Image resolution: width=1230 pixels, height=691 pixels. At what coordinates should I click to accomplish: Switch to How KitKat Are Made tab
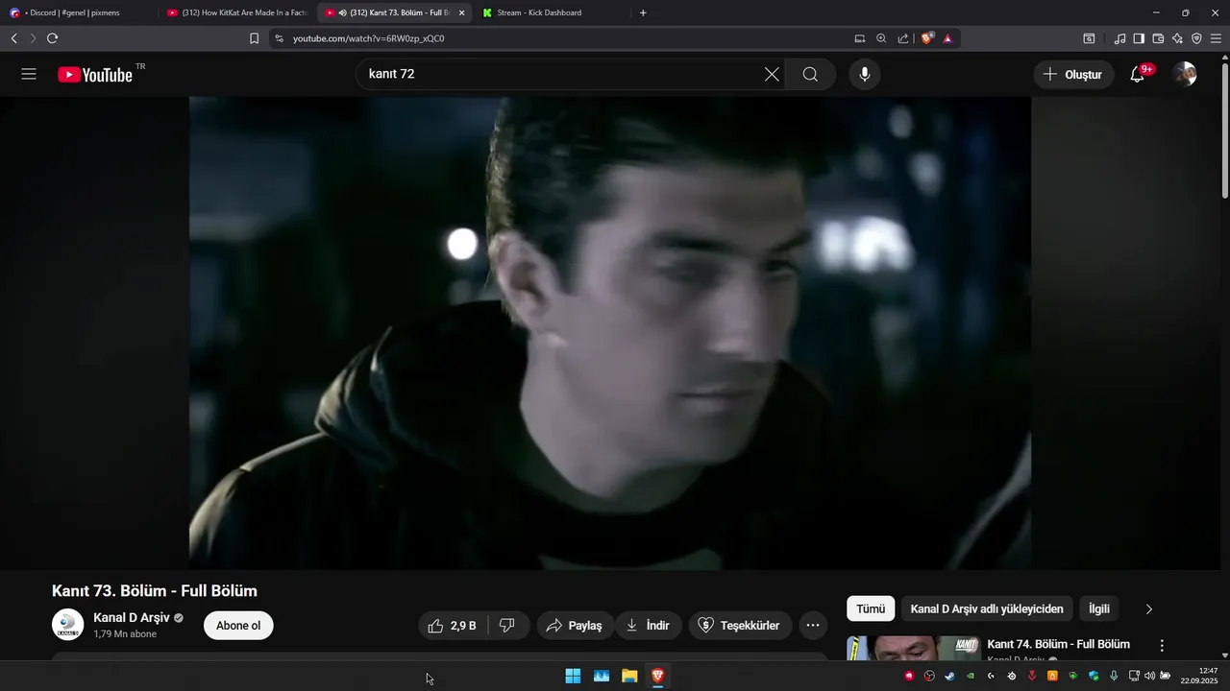(x=236, y=12)
